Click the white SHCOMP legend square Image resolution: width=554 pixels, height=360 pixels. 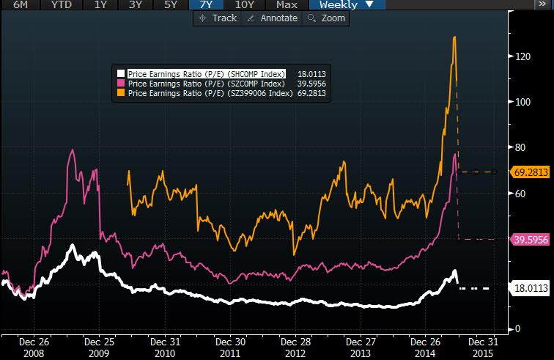pos(120,74)
